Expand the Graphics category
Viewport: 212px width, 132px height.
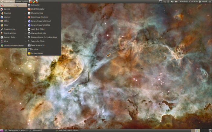[14, 13]
